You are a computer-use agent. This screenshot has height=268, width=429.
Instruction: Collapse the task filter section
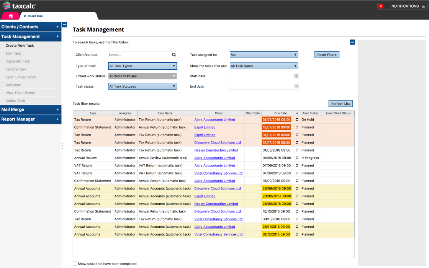click(352, 42)
